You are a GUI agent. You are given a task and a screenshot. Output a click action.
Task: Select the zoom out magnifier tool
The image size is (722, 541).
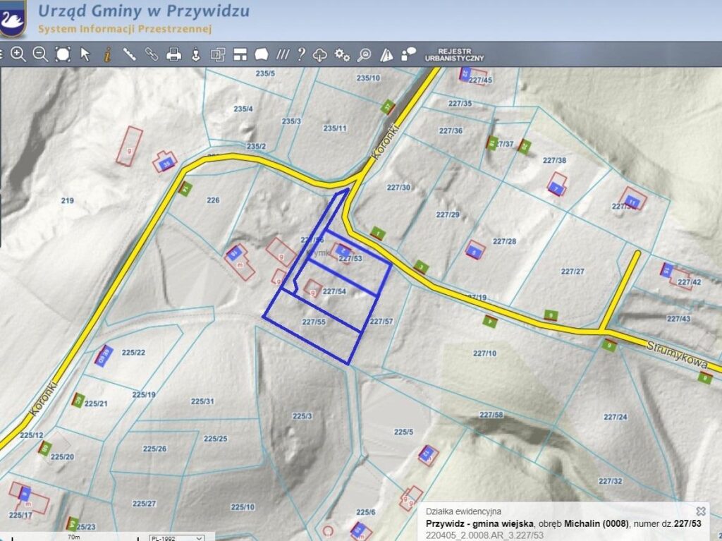click(x=40, y=54)
